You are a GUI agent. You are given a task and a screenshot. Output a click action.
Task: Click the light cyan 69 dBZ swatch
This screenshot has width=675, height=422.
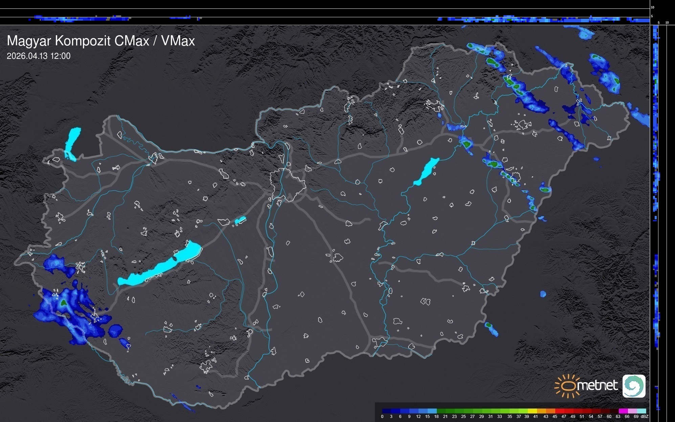click(x=641, y=411)
